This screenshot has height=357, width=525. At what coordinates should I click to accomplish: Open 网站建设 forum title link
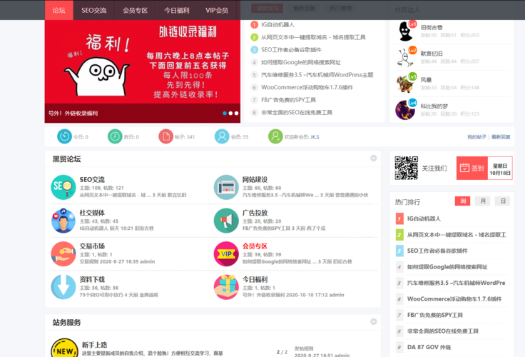click(255, 180)
